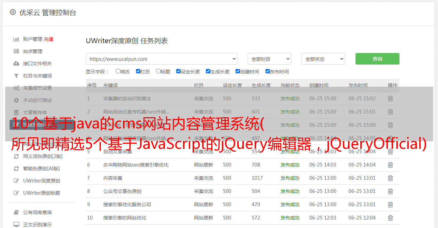Select the keyword 网站自动化宣传机器/seo外链... in row 2
Image resolution: width=438 pixels, height=228 pixels.
136,112
